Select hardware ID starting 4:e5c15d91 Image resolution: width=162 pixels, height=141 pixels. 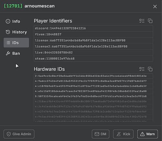(x=93, y=91)
